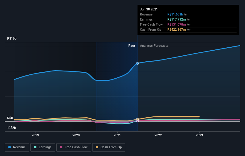The height and width of the screenshot is (156, 245).
Task: Select the 2023 x-axis label
Action: tap(199, 135)
